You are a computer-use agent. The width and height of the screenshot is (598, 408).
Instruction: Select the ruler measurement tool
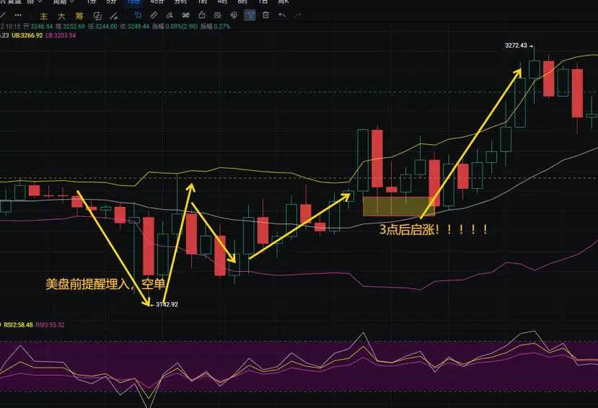154,15
